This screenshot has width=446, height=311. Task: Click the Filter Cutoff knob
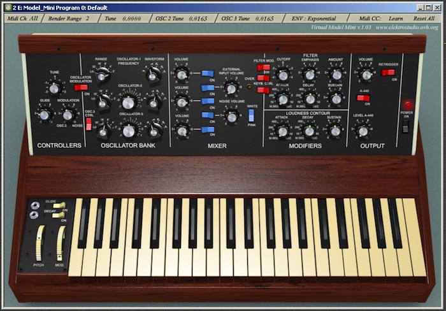(283, 76)
